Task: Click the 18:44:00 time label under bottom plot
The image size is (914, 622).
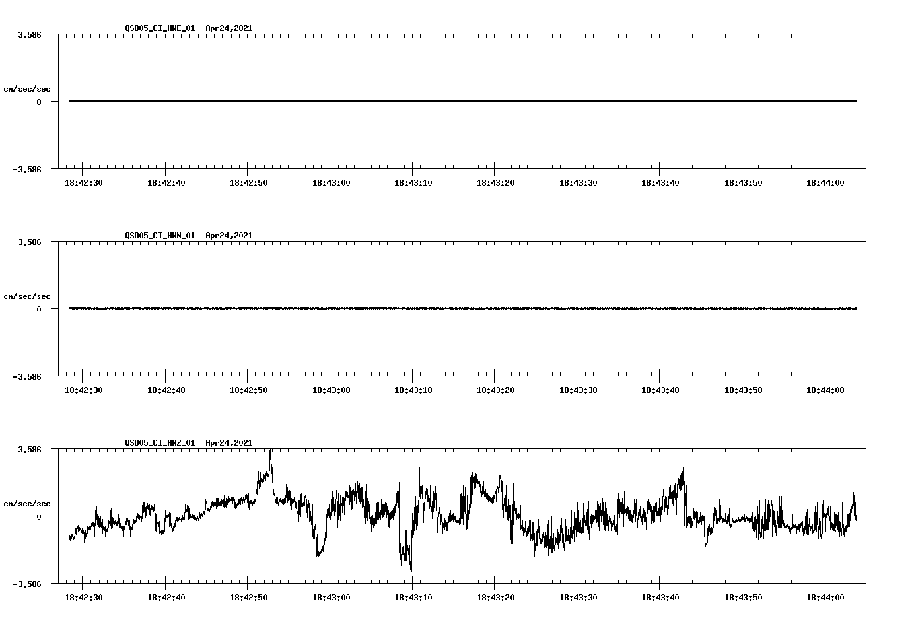Action: point(824,598)
